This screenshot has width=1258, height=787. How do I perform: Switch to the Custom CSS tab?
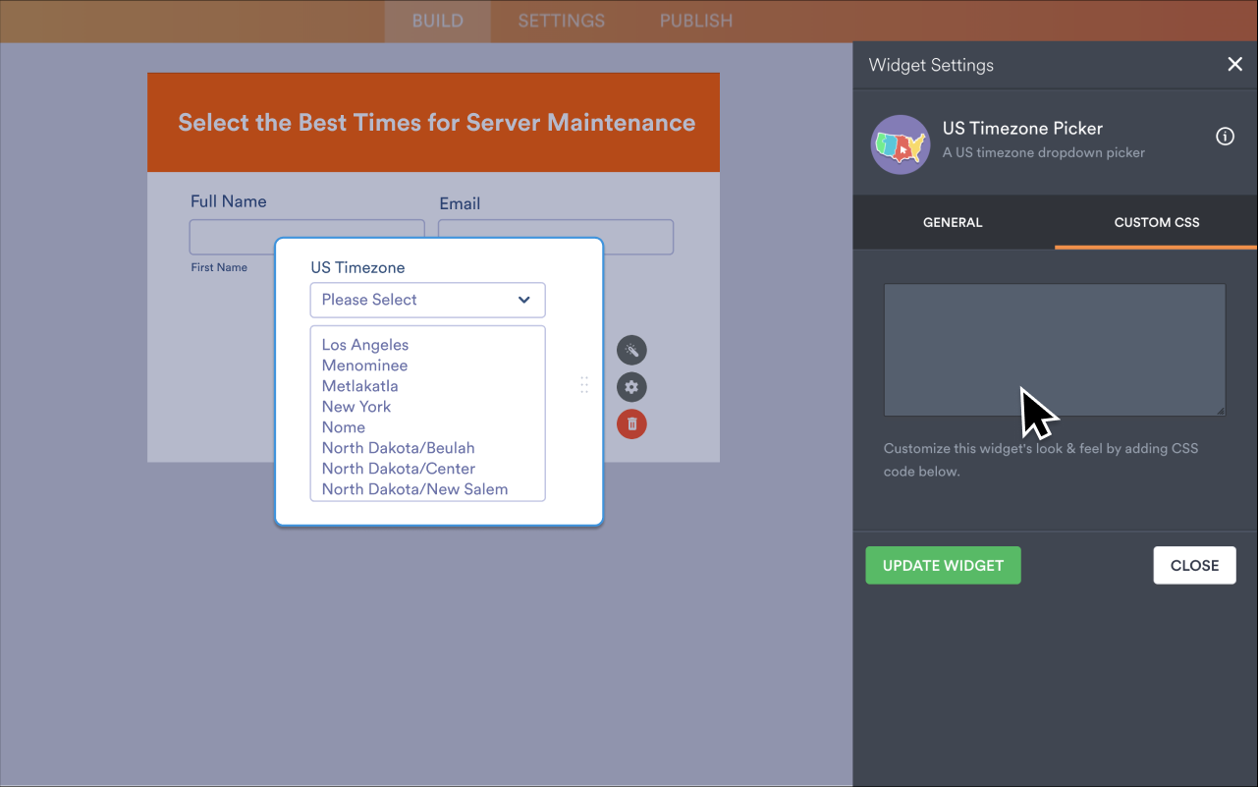coord(1156,222)
